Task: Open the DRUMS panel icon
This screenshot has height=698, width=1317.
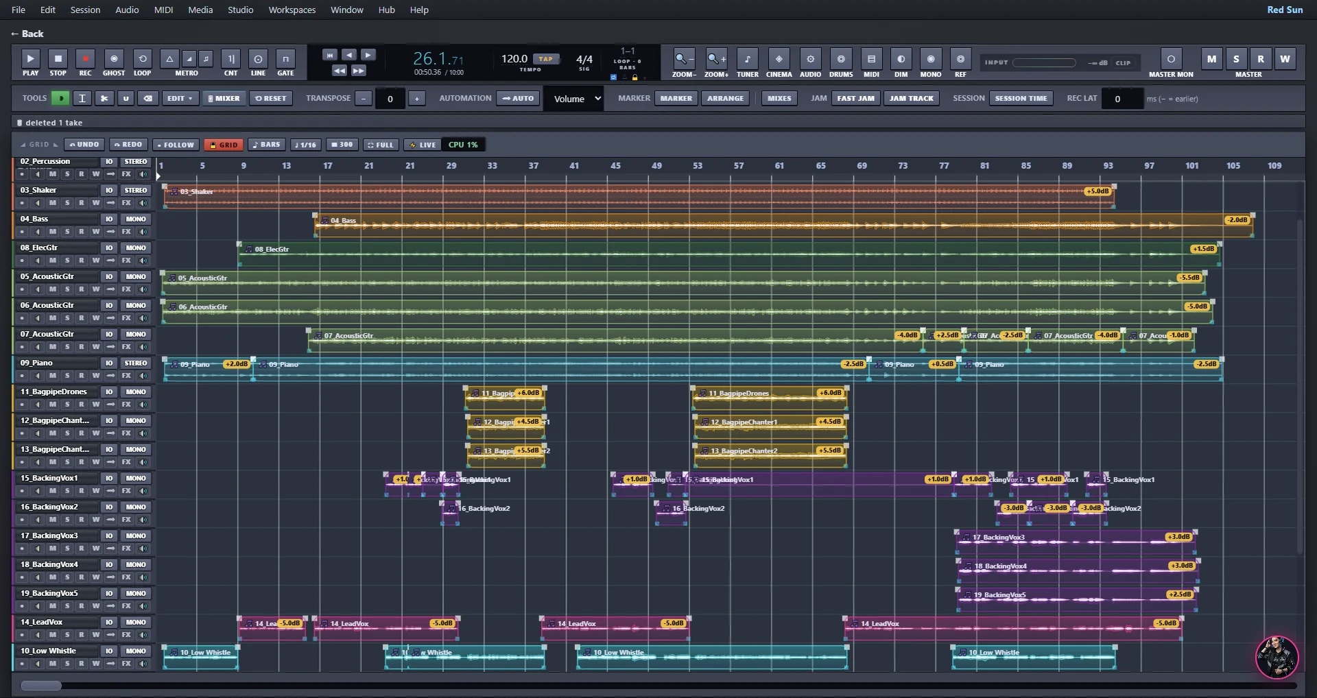Action: [x=841, y=59]
